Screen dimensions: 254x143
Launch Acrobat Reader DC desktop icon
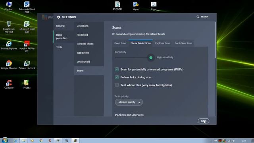(x=27, y=46)
